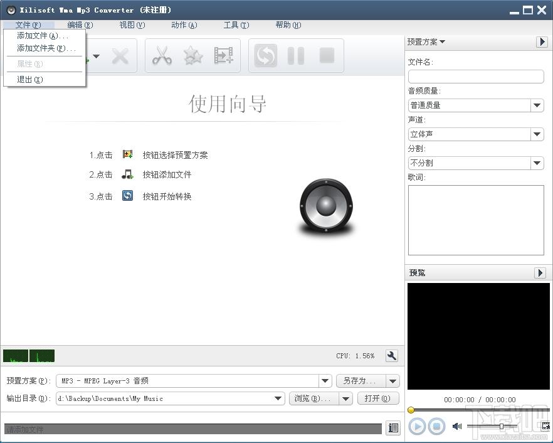The height and width of the screenshot is (443, 553).
Task: Maximize the converter window
Action: (528, 10)
